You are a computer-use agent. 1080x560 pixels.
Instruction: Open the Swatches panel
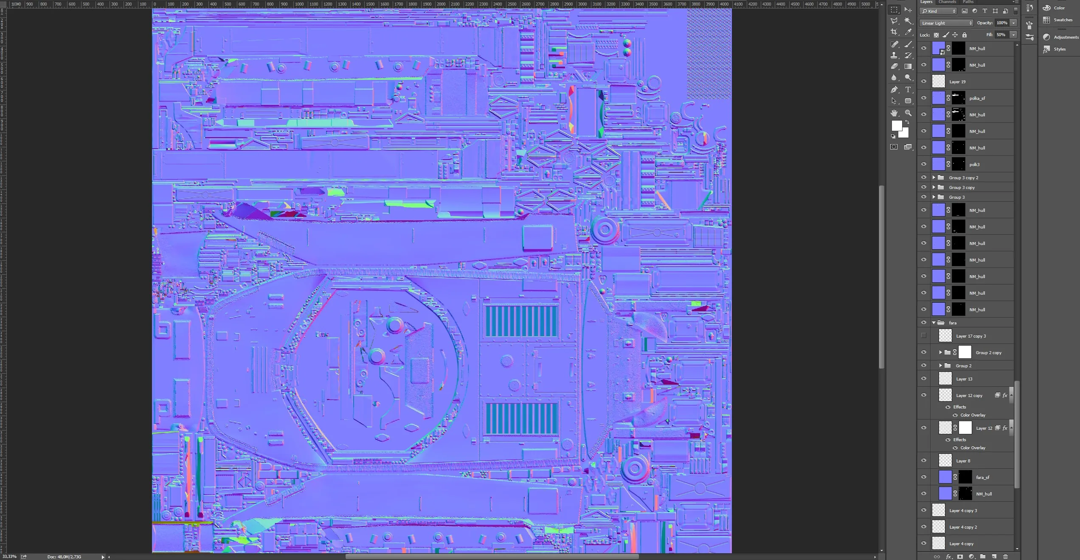click(x=1058, y=20)
